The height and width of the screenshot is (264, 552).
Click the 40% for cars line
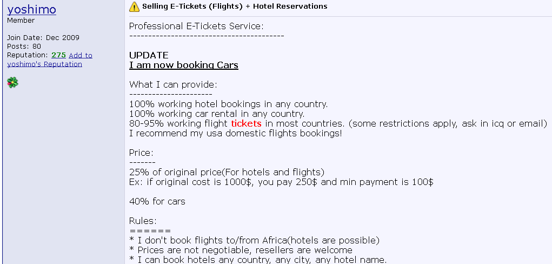157,202
